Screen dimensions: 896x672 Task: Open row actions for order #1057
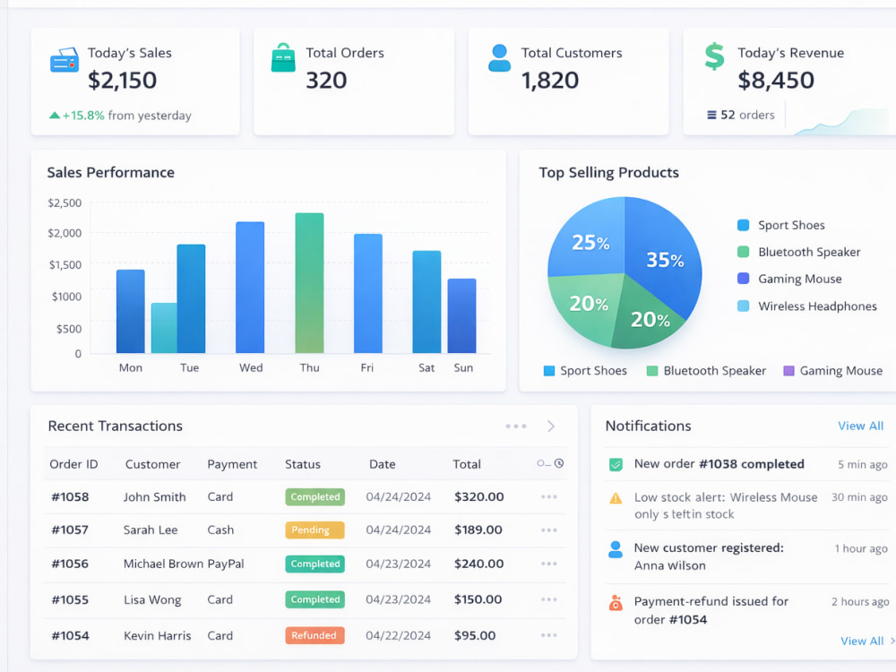point(548,530)
